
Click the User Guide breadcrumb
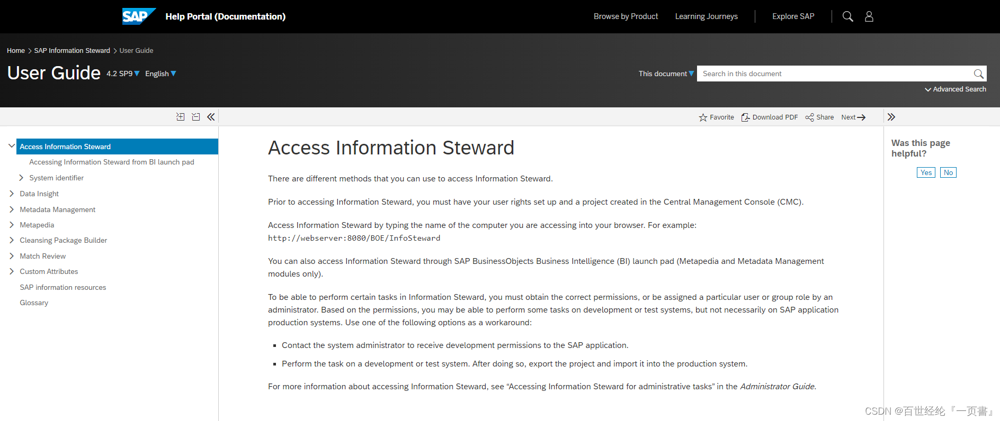click(x=136, y=51)
